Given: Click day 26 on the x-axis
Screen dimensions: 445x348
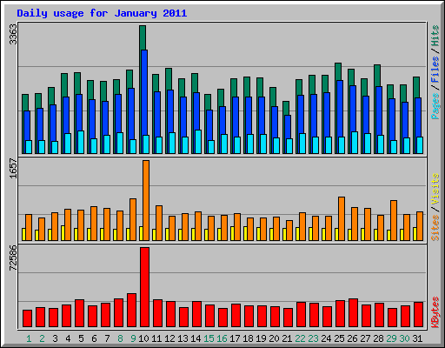Looking at the screenshot, I should [352, 338].
